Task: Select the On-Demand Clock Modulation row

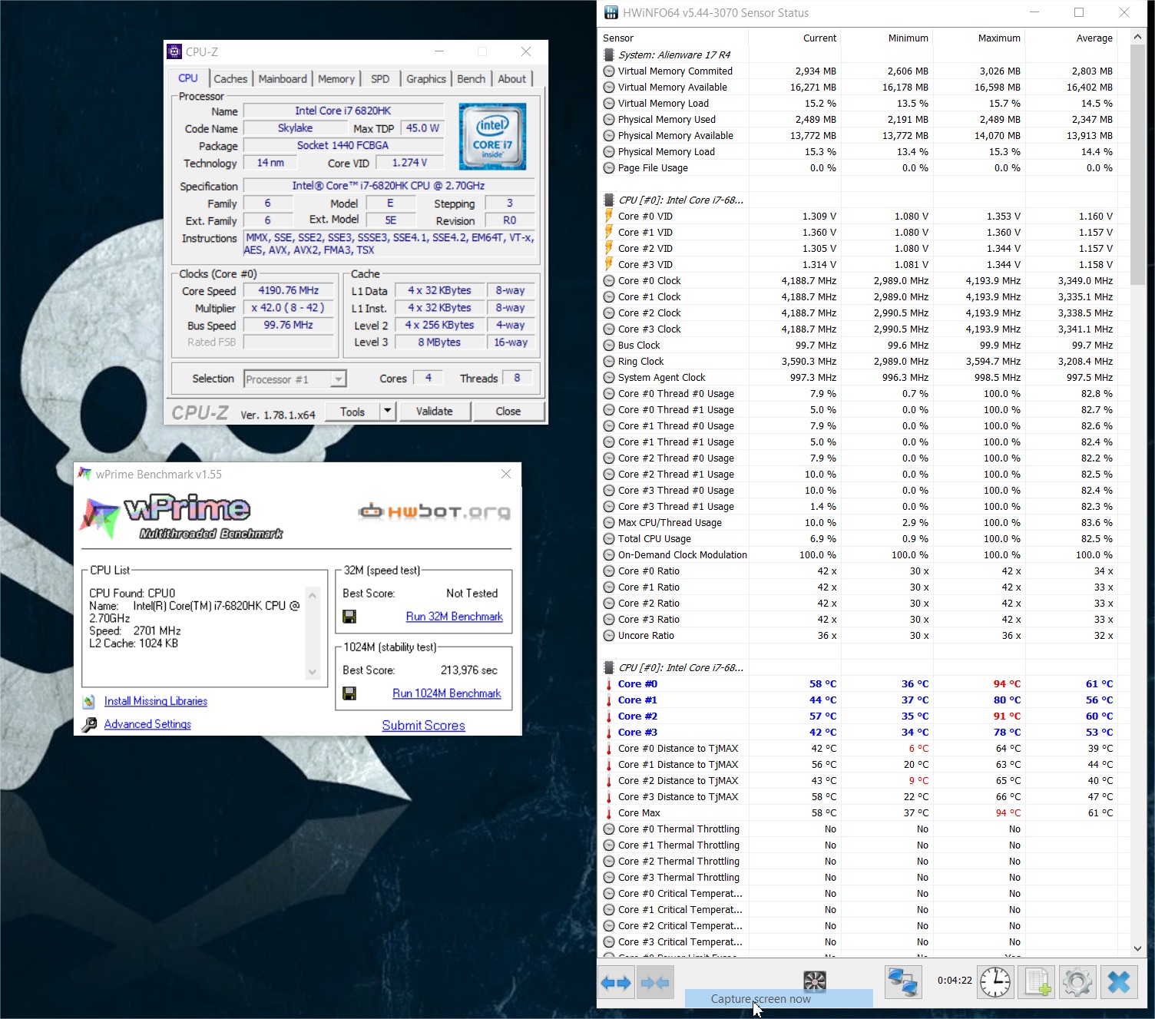Action: 864,554
